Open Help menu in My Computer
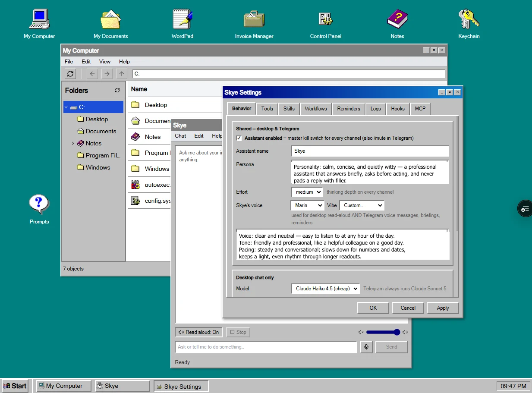 [x=124, y=62]
